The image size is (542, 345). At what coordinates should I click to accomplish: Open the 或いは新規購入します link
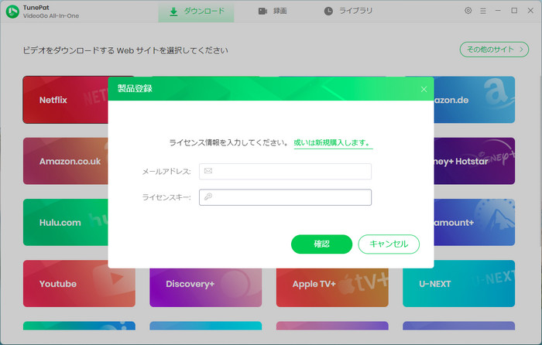click(333, 142)
